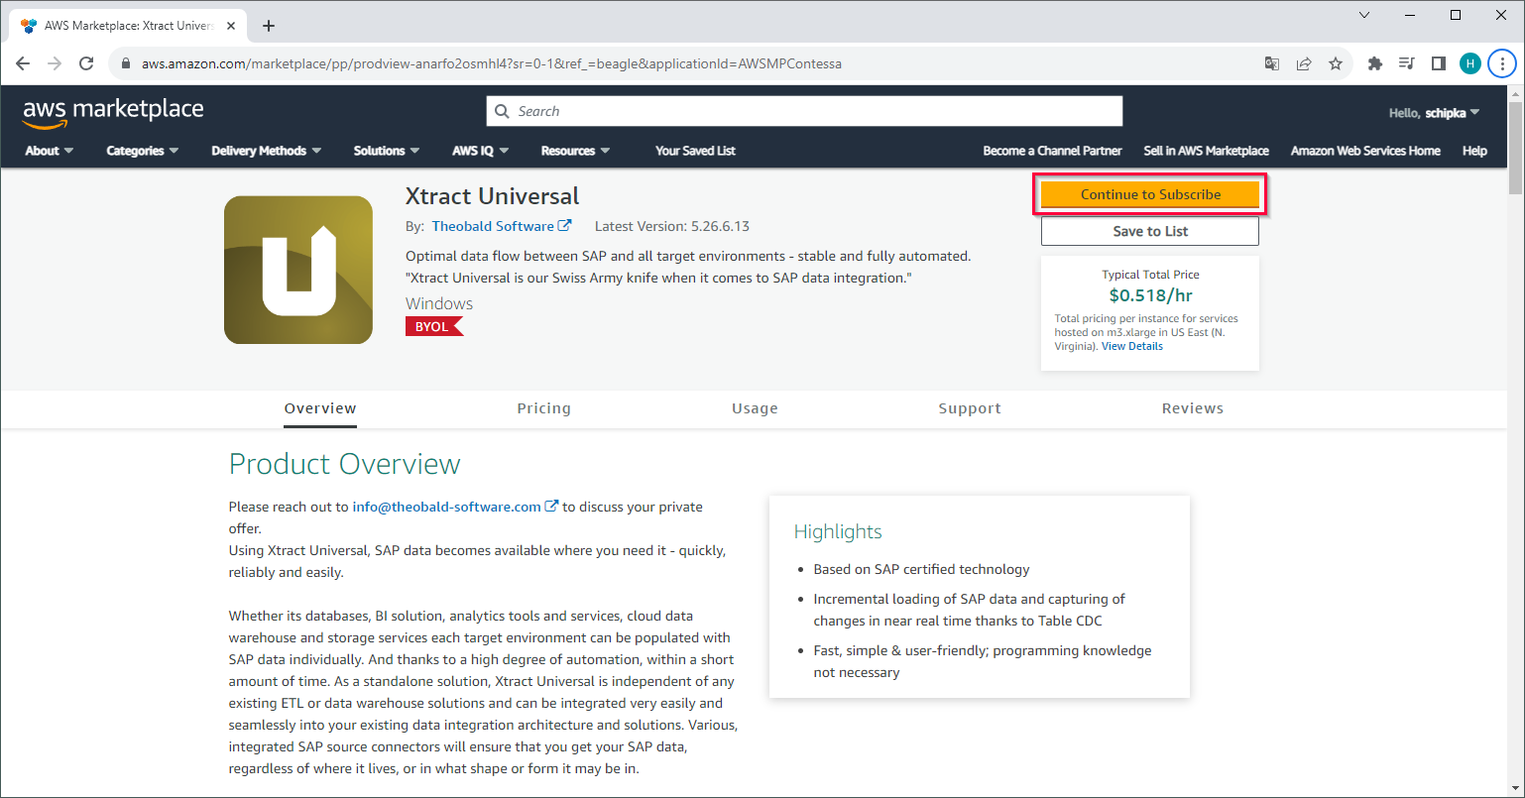Viewport: 1525px width, 798px height.
Task: Click the Product Overview heading
Action: coord(345,464)
